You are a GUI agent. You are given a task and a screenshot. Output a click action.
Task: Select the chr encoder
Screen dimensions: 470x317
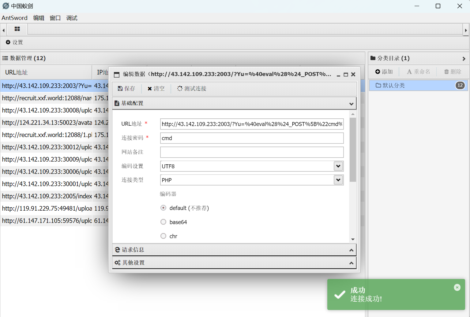pyautogui.click(x=164, y=236)
